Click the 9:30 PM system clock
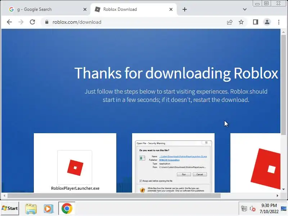 point(269,205)
